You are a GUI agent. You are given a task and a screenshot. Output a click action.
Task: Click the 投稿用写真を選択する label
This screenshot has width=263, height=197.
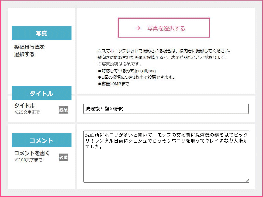[29, 50]
